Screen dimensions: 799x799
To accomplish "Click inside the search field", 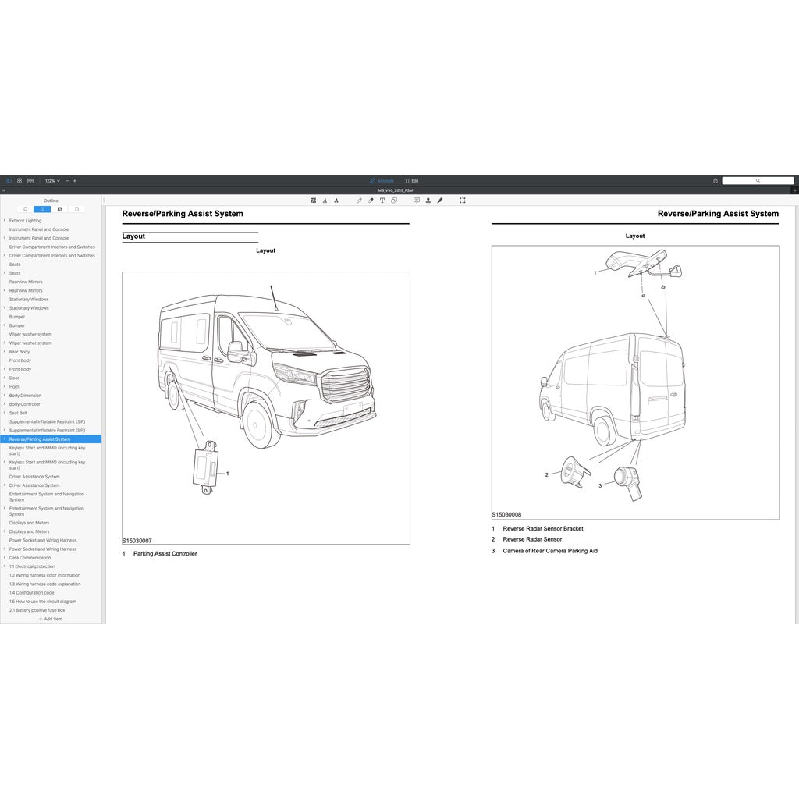I will 758,180.
